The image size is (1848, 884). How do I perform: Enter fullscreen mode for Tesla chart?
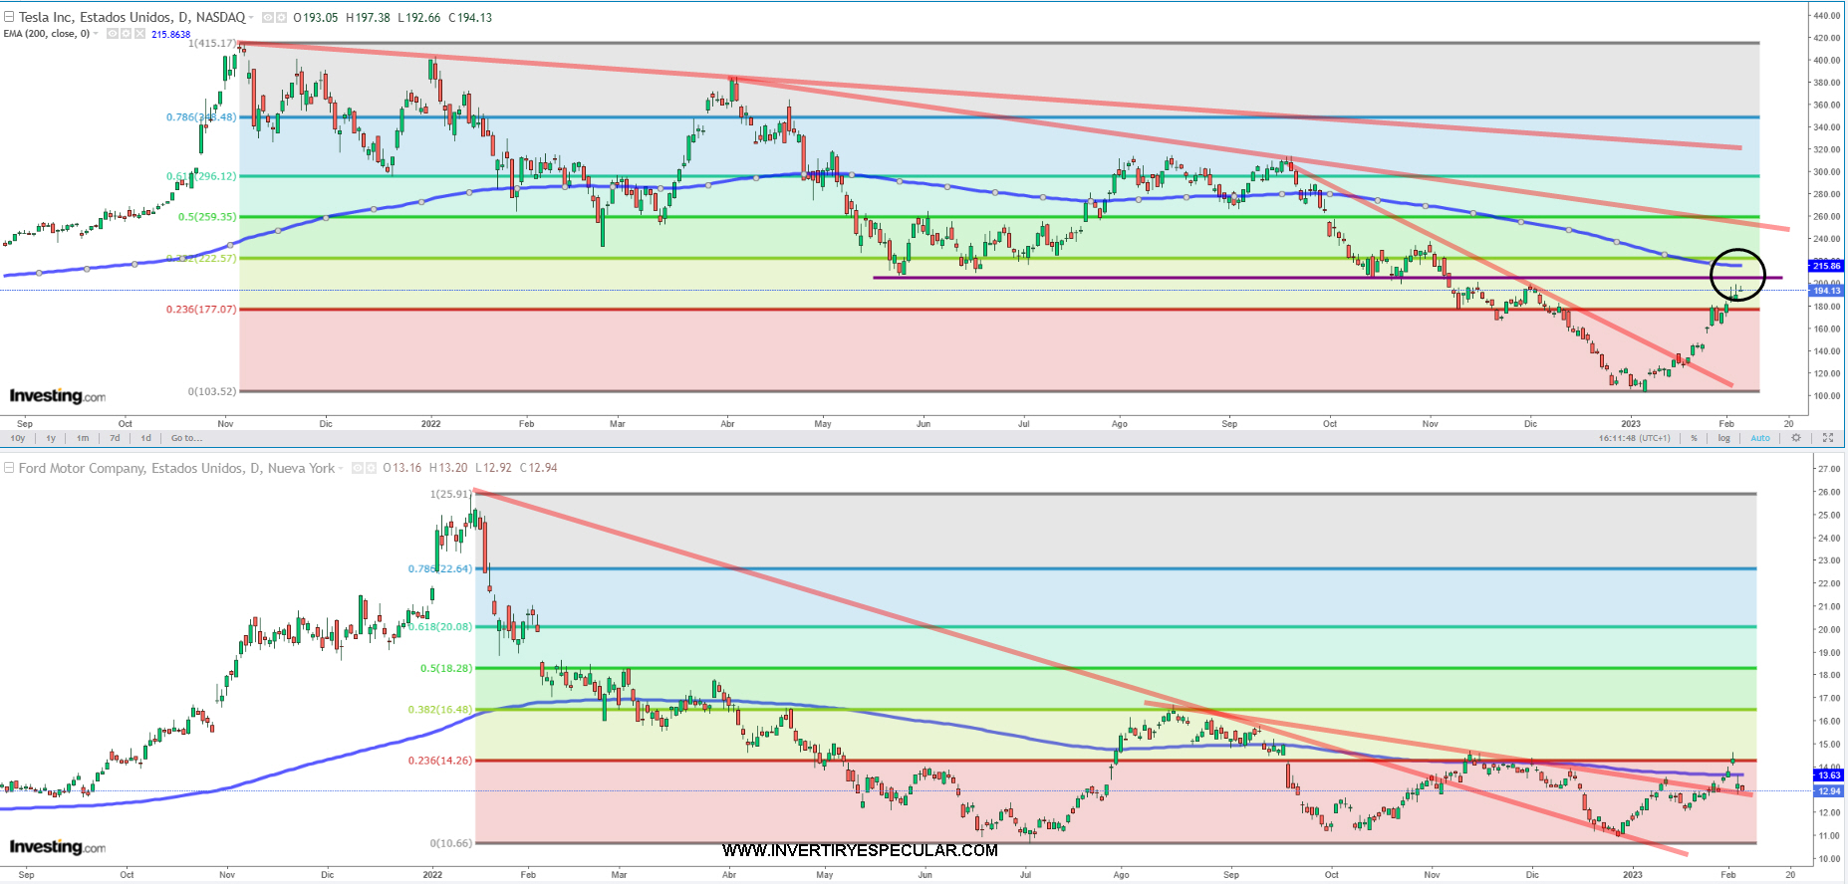[1828, 438]
